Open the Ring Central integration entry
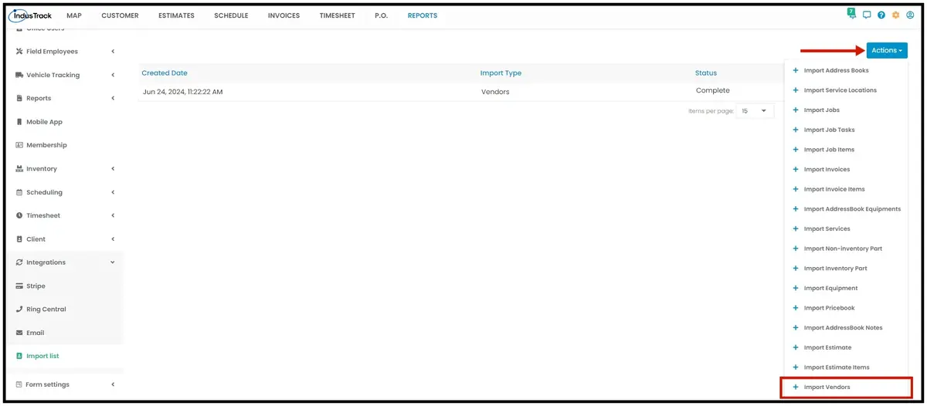927x406 pixels. click(46, 310)
